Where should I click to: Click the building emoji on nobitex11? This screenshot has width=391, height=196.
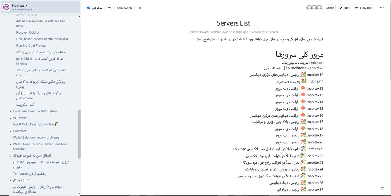[x=303, y=81]
